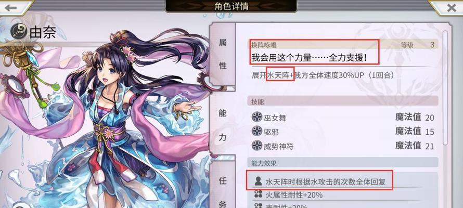Tap the person icon beside 水天阵 ability
463x208 pixels.
point(258,181)
